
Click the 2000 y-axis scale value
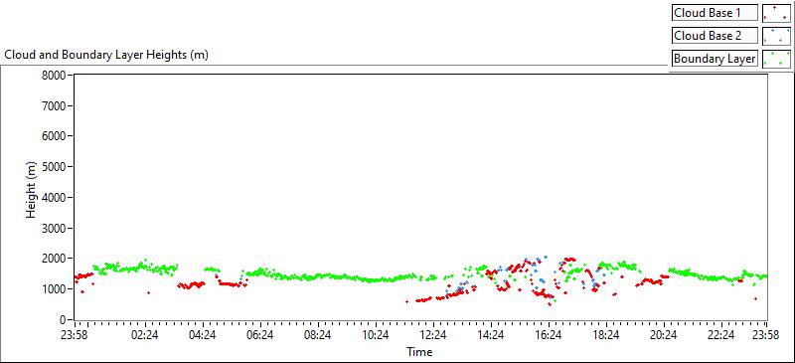(54, 259)
